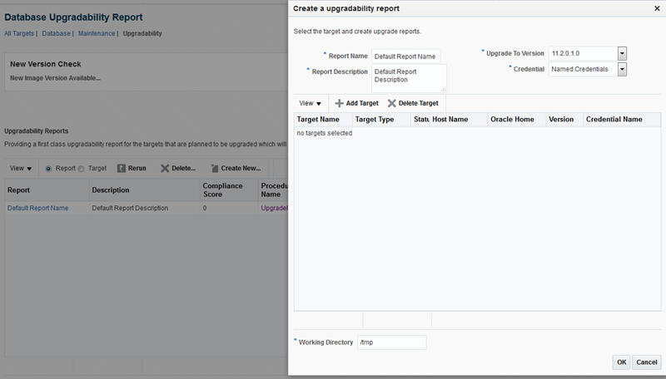Click the Rerun icon in reports toolbar

click(x=122, y=168)
